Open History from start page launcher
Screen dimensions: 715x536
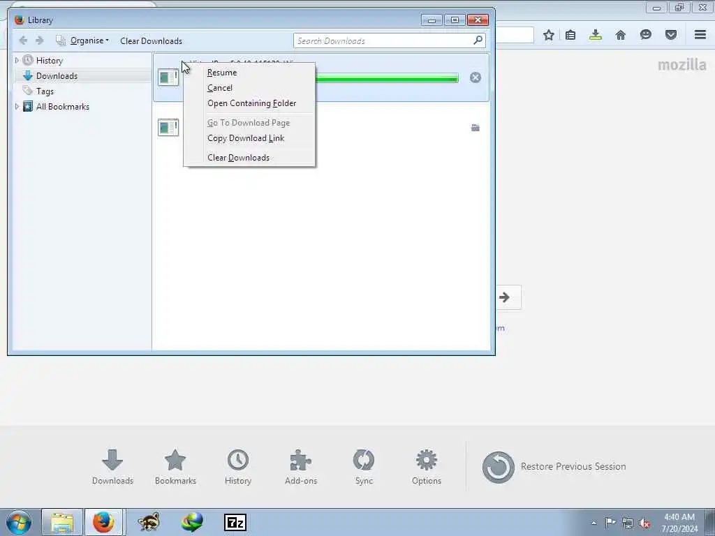pos(238,467)
